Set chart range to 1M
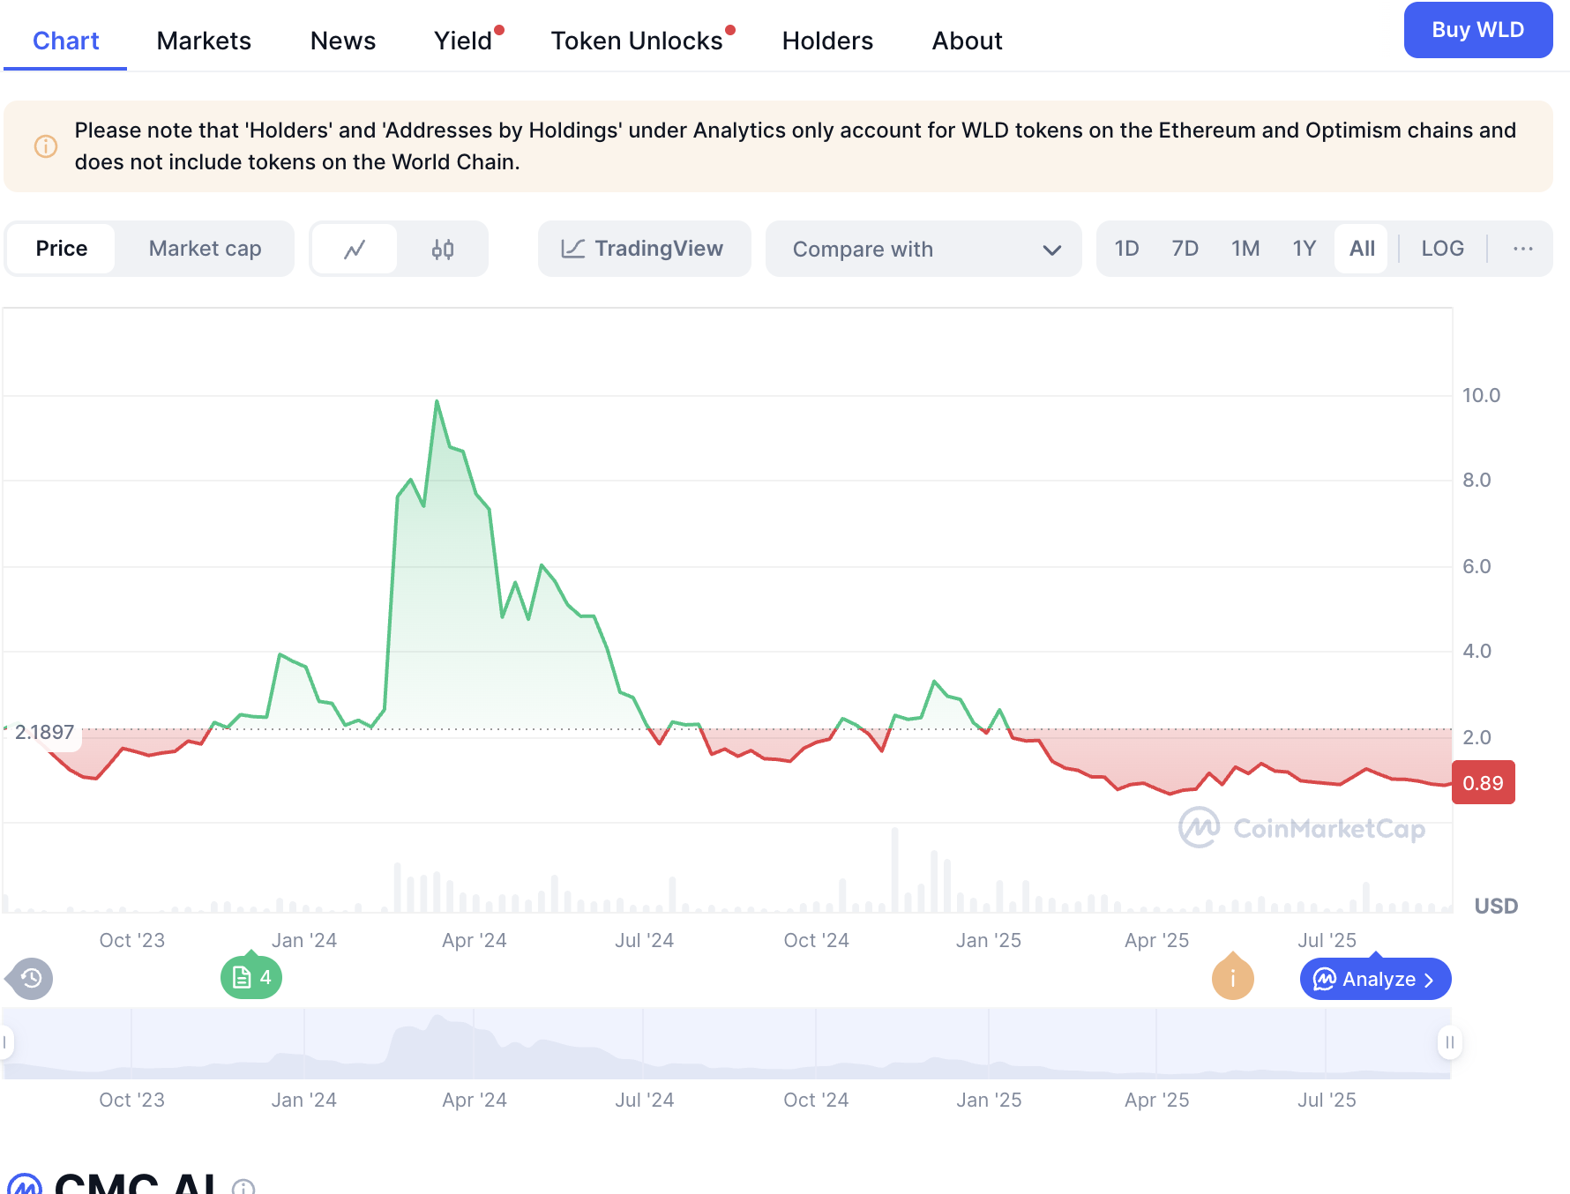 coord(1245,249)
